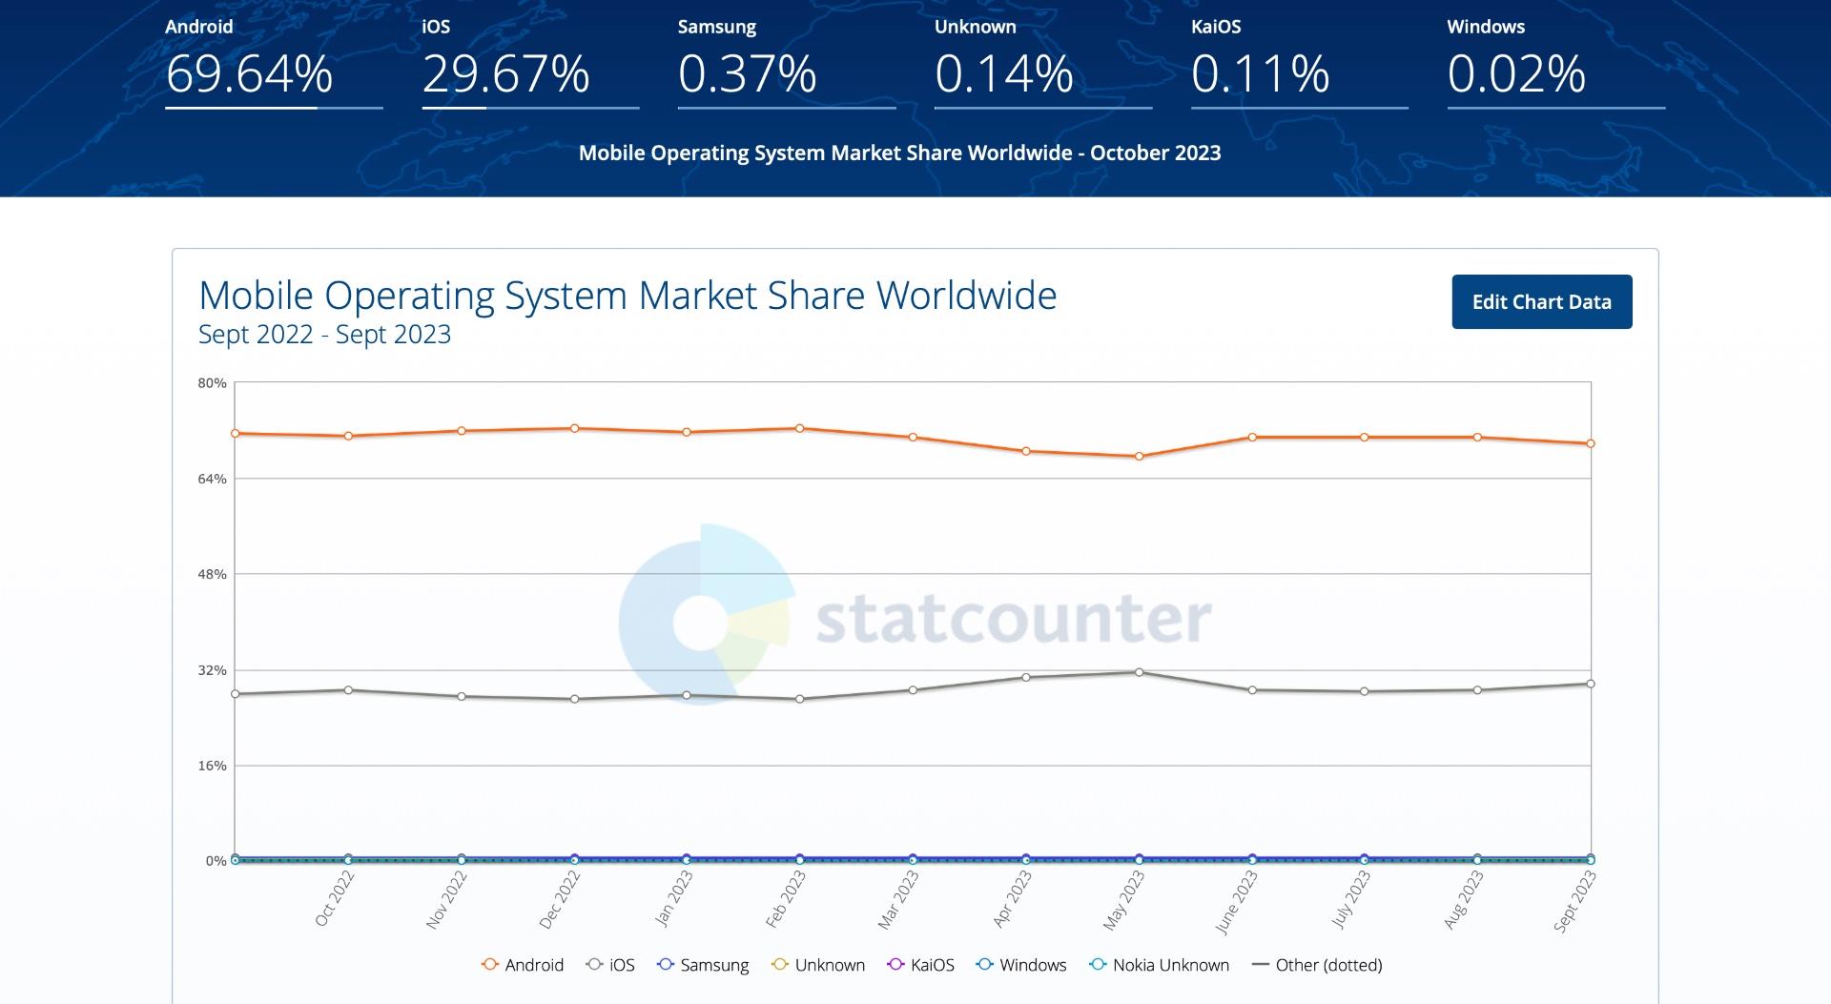Click the Android data point for Nov 2022
The height and width of the screenshot is (1004, 1831).
point(462,431)
